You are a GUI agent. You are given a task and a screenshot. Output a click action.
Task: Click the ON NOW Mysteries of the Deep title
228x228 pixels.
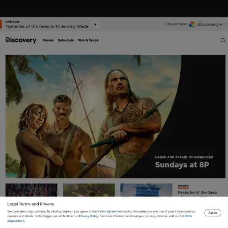click(x=197, y=192)
